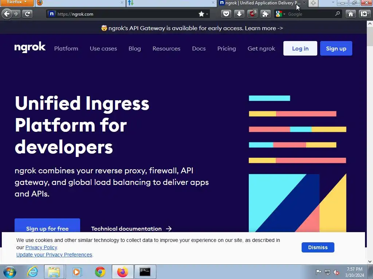Reload the page with the refresh button
The image size is (373, 279).
(27, 14)
